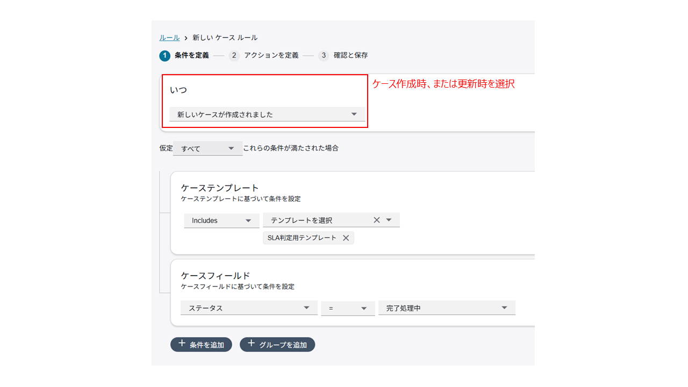The width and height of the screenshot is (688, 387).
Task: Remove the SLA判定用テンプレート chip
Action: point(346,238)
